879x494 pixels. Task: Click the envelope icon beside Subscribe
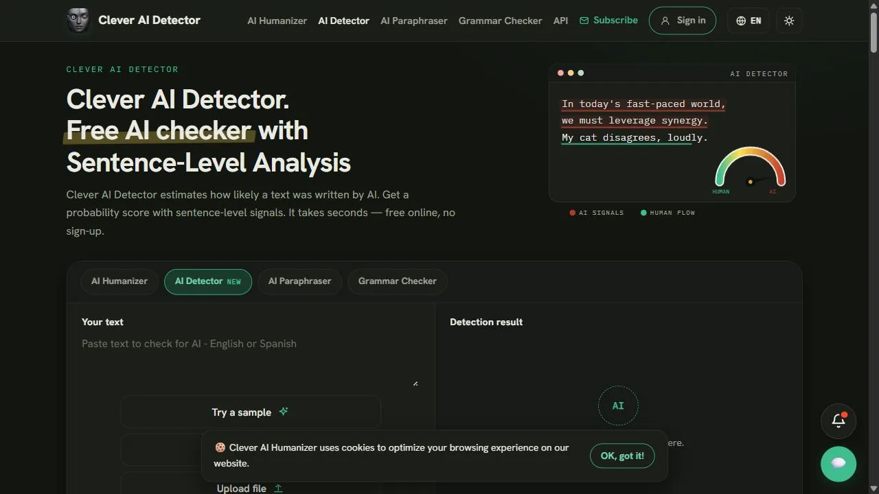click(584, 21)
